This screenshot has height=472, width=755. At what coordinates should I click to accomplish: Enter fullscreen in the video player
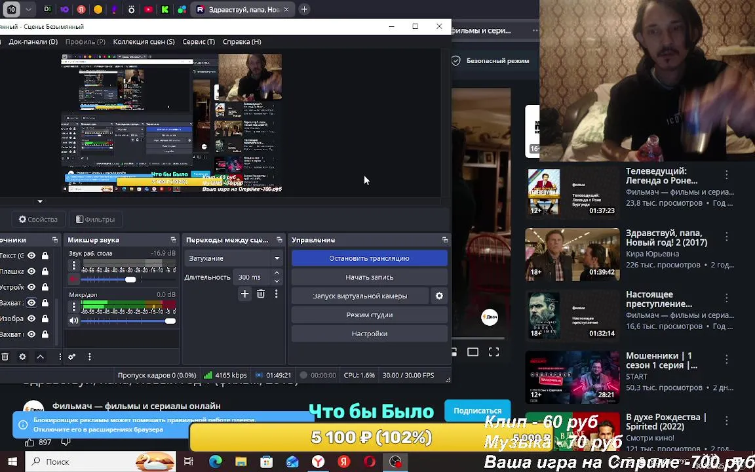tap(494, 352)
